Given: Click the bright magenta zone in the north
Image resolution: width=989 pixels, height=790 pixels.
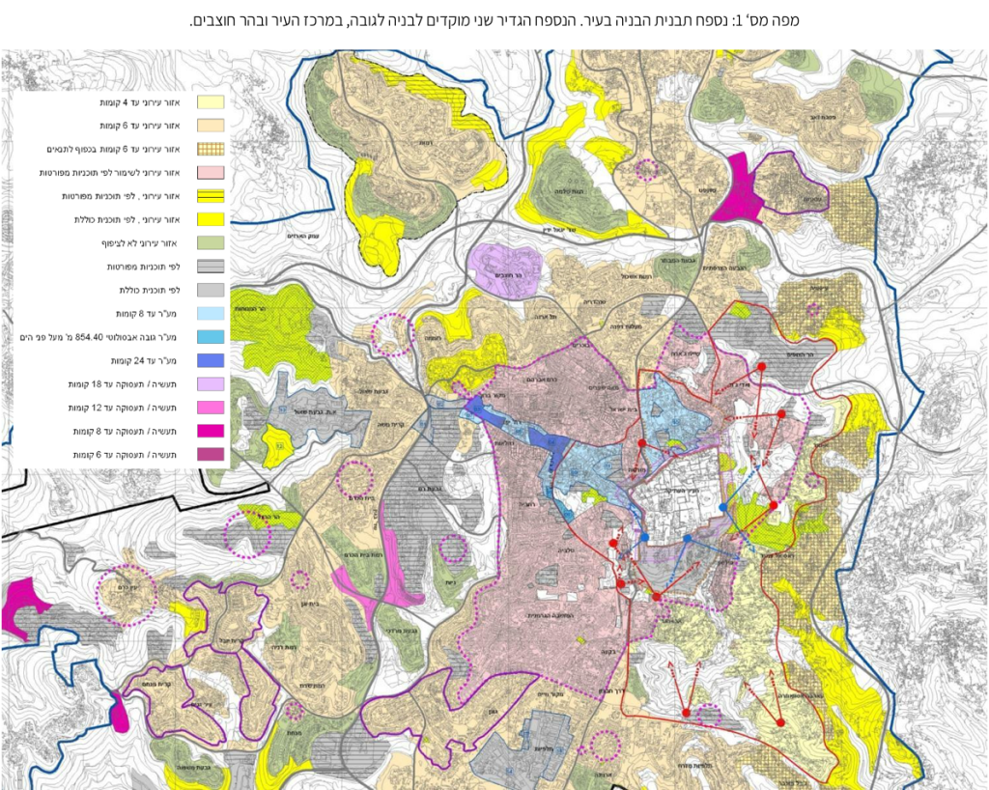Looking at the screenshot, I should [742, 189].
